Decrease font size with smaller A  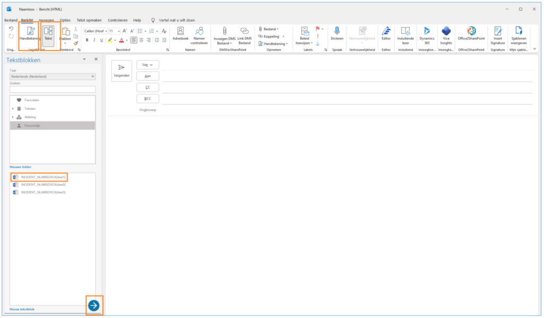click(132, 31)
